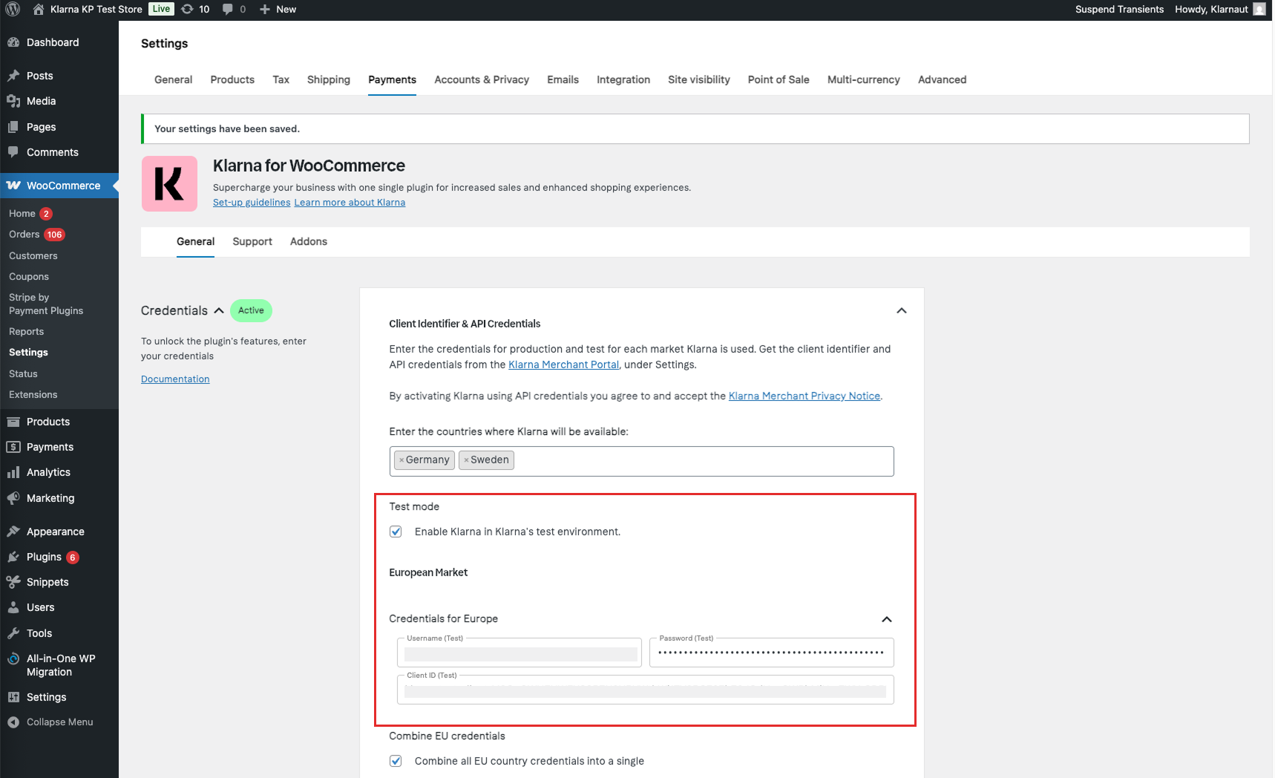The image size is (1275, 778).
Task: Open WooCommerce Home submenu item
Action: tap(30, 214)
